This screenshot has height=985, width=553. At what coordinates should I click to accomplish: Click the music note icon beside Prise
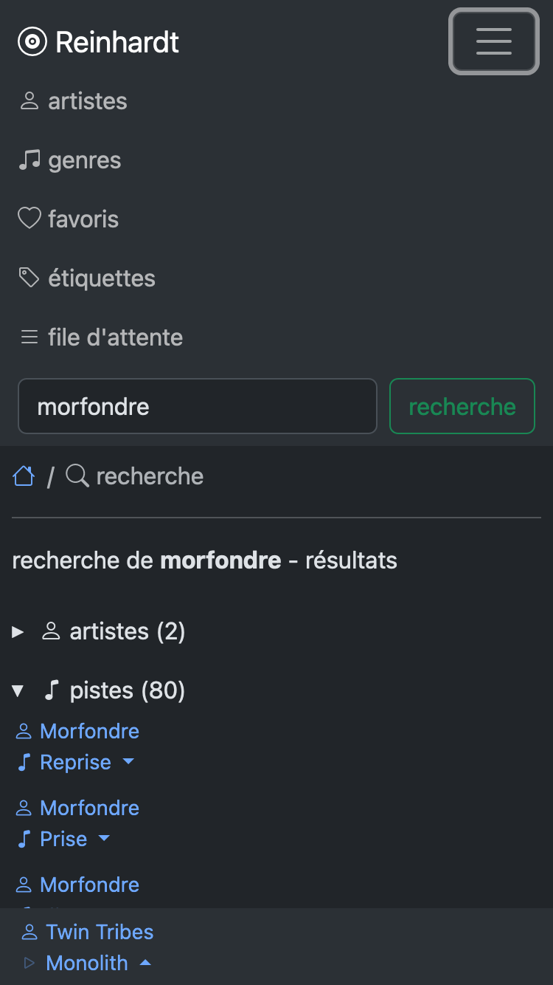click(24, 839)
